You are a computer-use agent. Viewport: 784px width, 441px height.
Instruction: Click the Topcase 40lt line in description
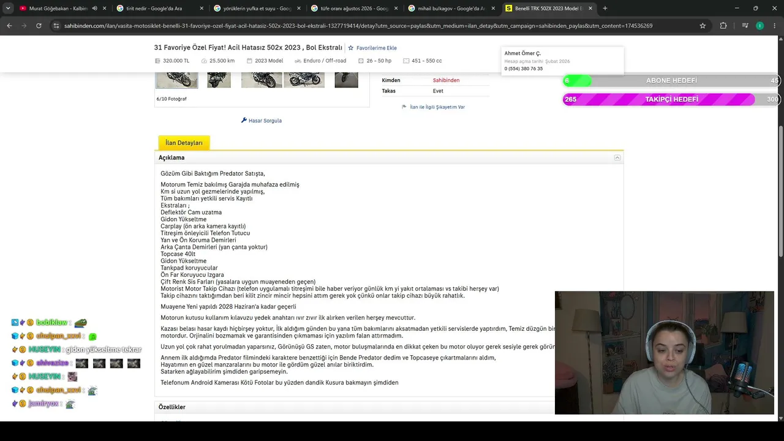coord(178,254)
